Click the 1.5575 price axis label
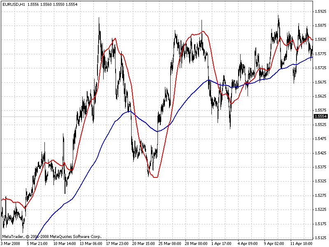This screenshot has width=329, height=247. [x=321, y=110]
